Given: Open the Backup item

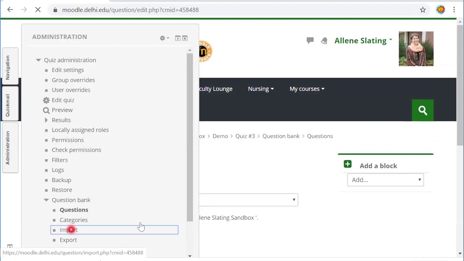Looking at the screenshot, I should (x=61, y=180).
